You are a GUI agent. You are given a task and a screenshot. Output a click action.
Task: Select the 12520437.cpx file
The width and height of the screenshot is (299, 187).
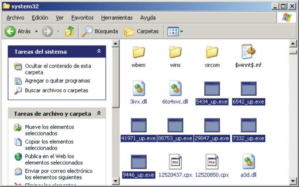tap(175, 162)
